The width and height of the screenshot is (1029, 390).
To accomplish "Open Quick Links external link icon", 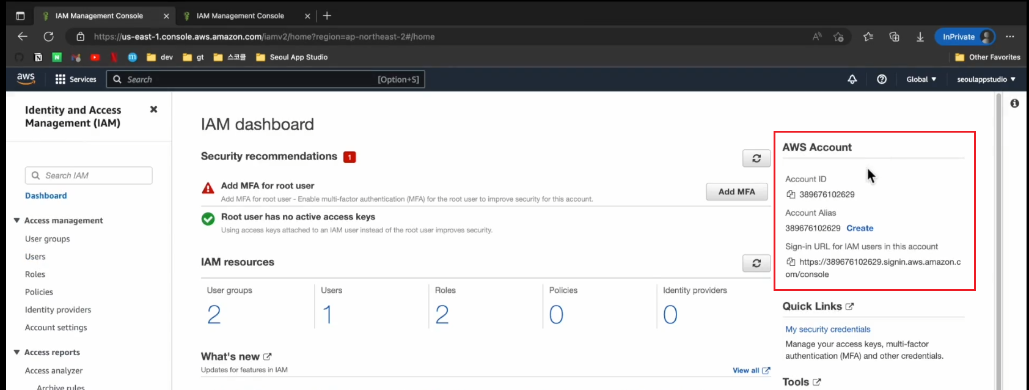I will [x=849, y=306].
